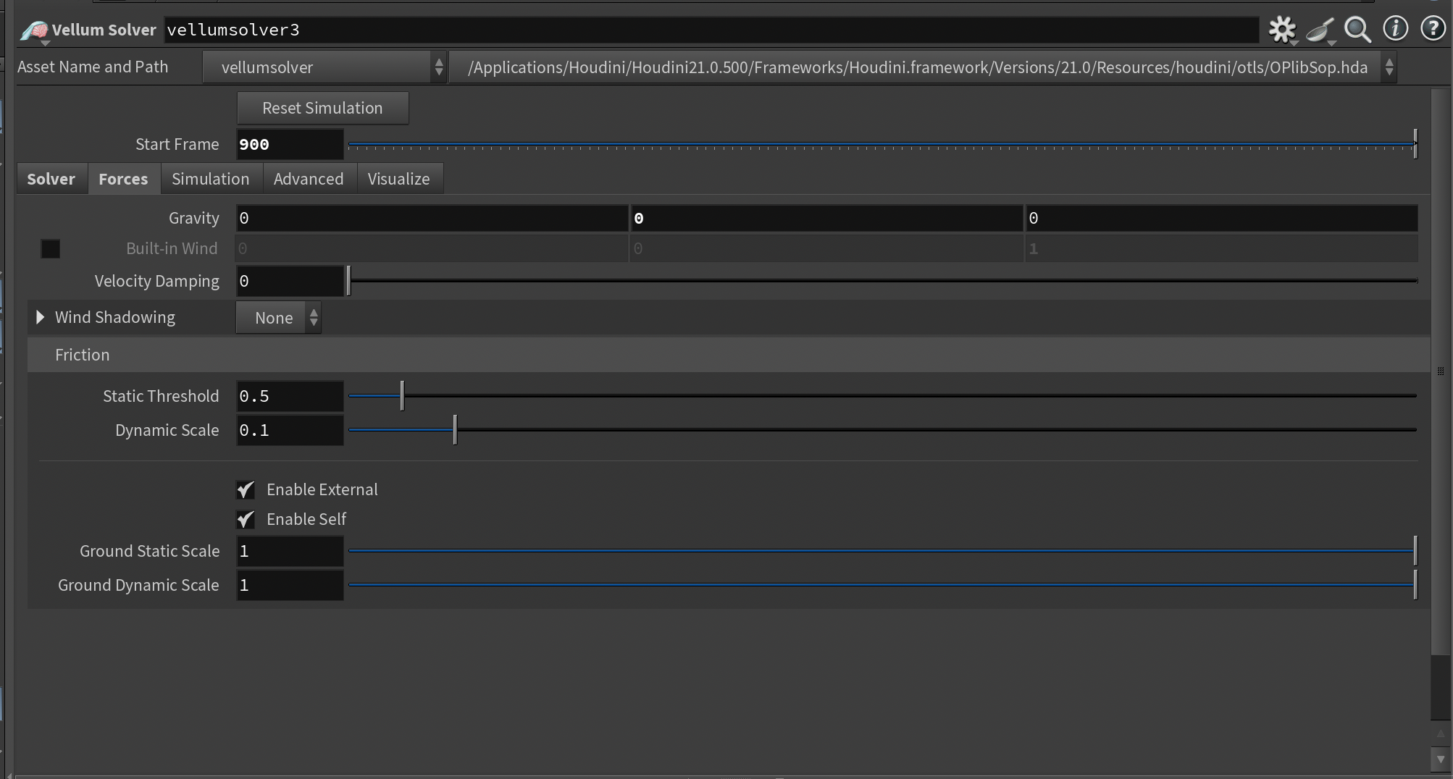Open the node info icon
Viewport: 1453px width, 779px height.
tap(1395, 29)
